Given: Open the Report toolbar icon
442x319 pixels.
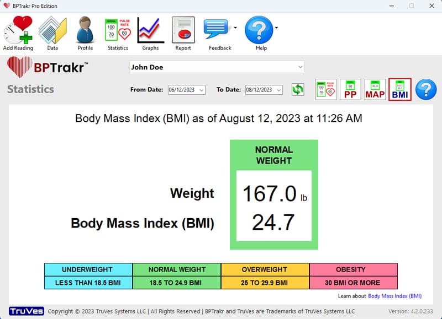Looking at the screenshot, I should click(183, 30).
